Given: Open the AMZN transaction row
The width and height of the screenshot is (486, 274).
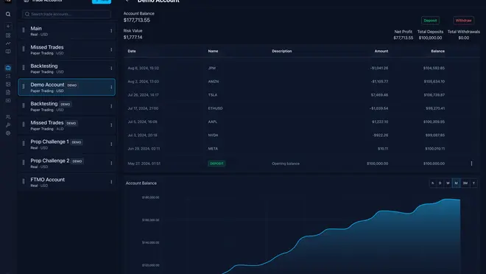Looking at the screenshot, I should [301, 82].
